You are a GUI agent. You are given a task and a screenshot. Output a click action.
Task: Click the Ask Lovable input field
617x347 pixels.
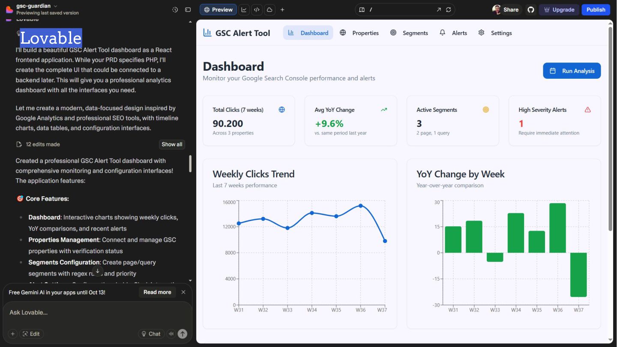point(97,313)
